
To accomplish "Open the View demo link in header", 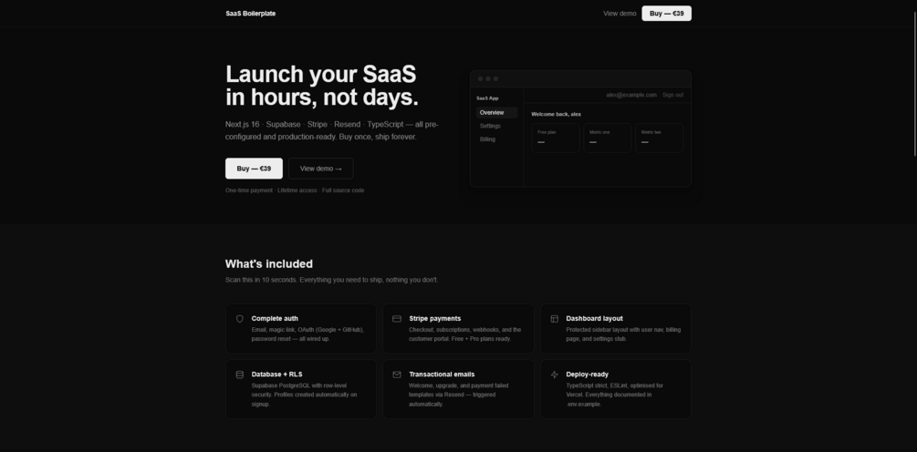I will point(620,14).
